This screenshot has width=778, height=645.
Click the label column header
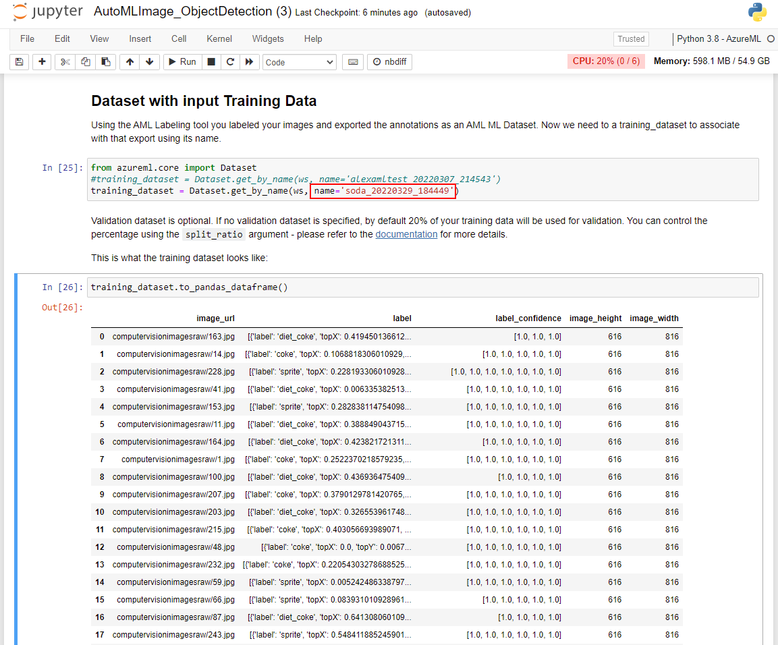tap(402, 318)
